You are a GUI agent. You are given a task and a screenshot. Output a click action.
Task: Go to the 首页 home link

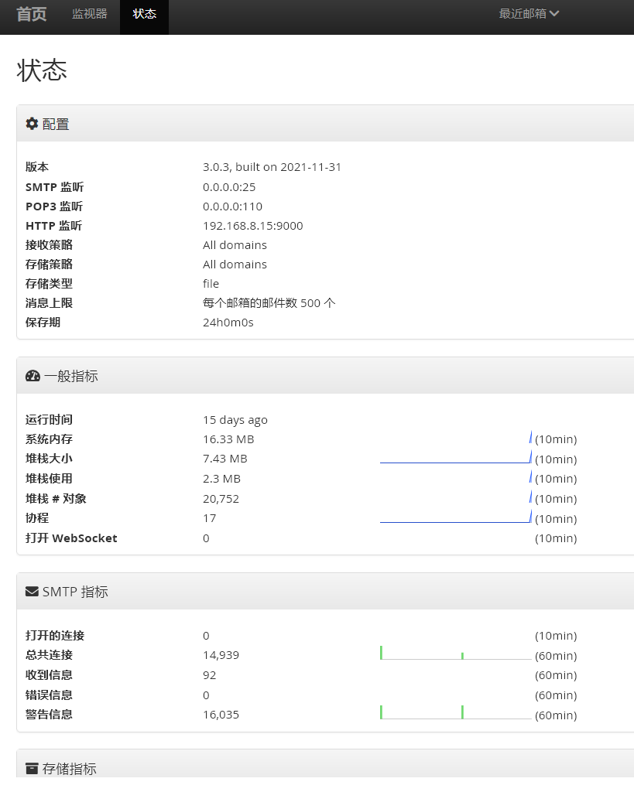tap(32, 15)
